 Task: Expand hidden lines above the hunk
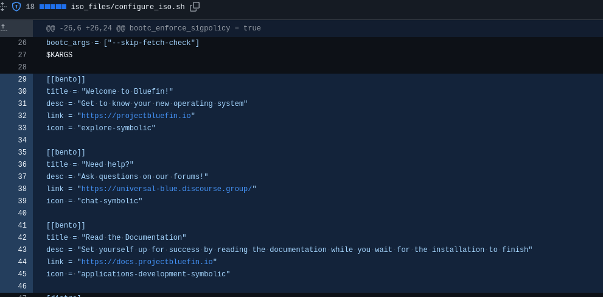click(x=4, y=28)
